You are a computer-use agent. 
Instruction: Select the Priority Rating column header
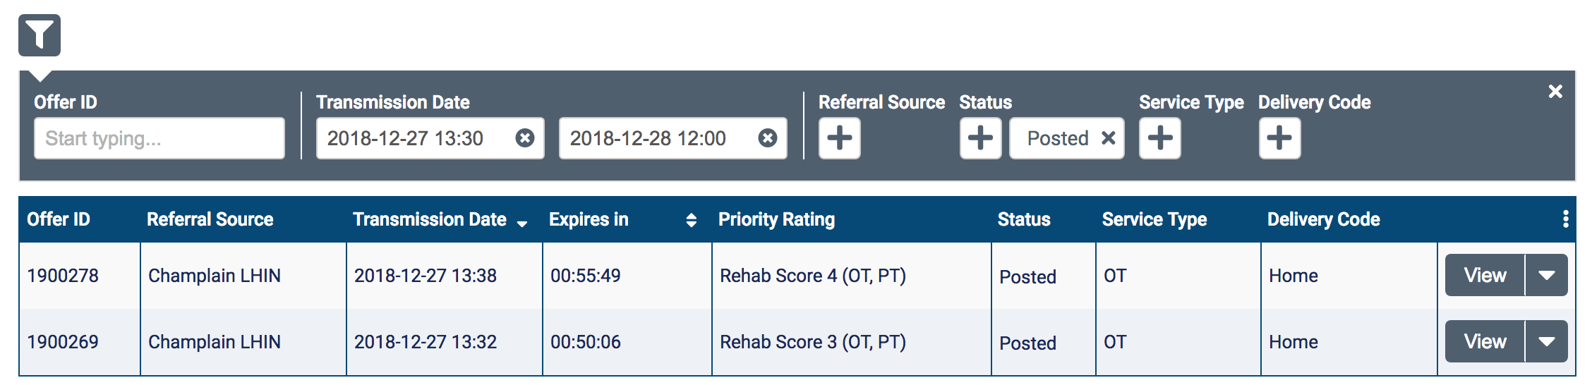(x=776, y=219)
